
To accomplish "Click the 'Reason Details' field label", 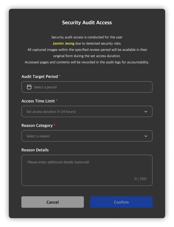I will [35, 150].
